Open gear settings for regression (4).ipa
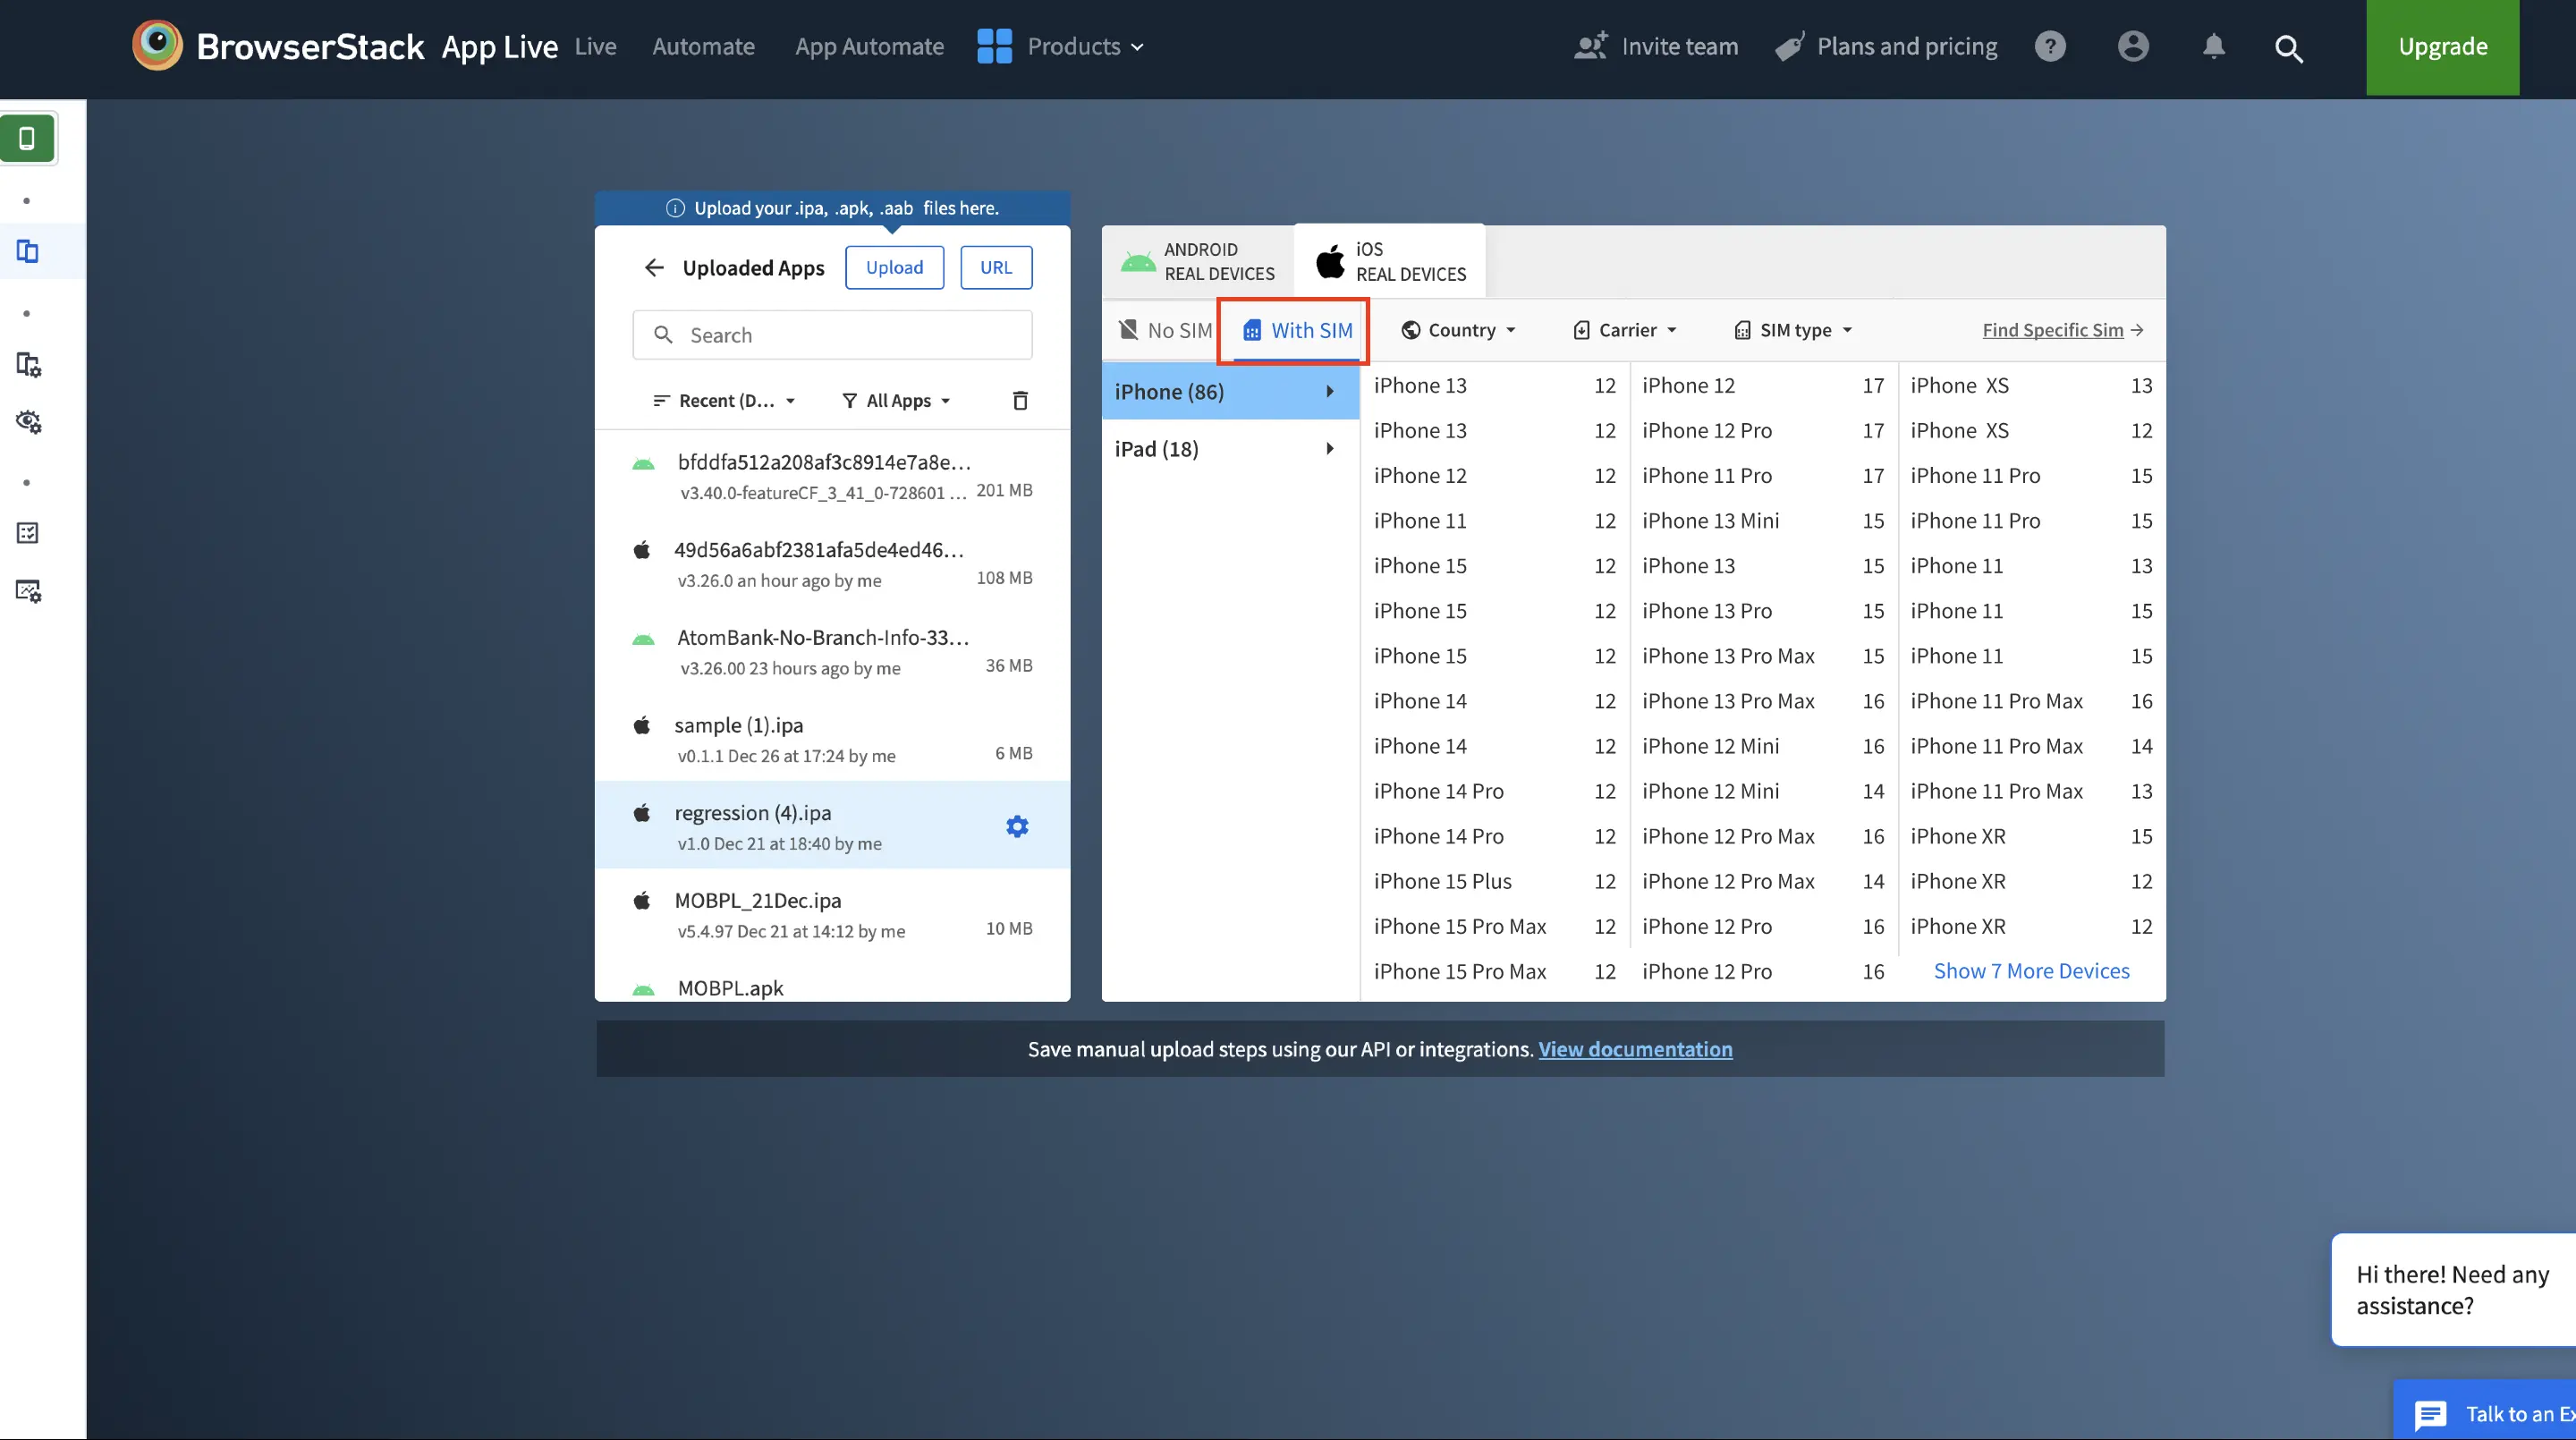Image resolution: width=2576 pixels, height=1440 pixels. click(1017, 826)
